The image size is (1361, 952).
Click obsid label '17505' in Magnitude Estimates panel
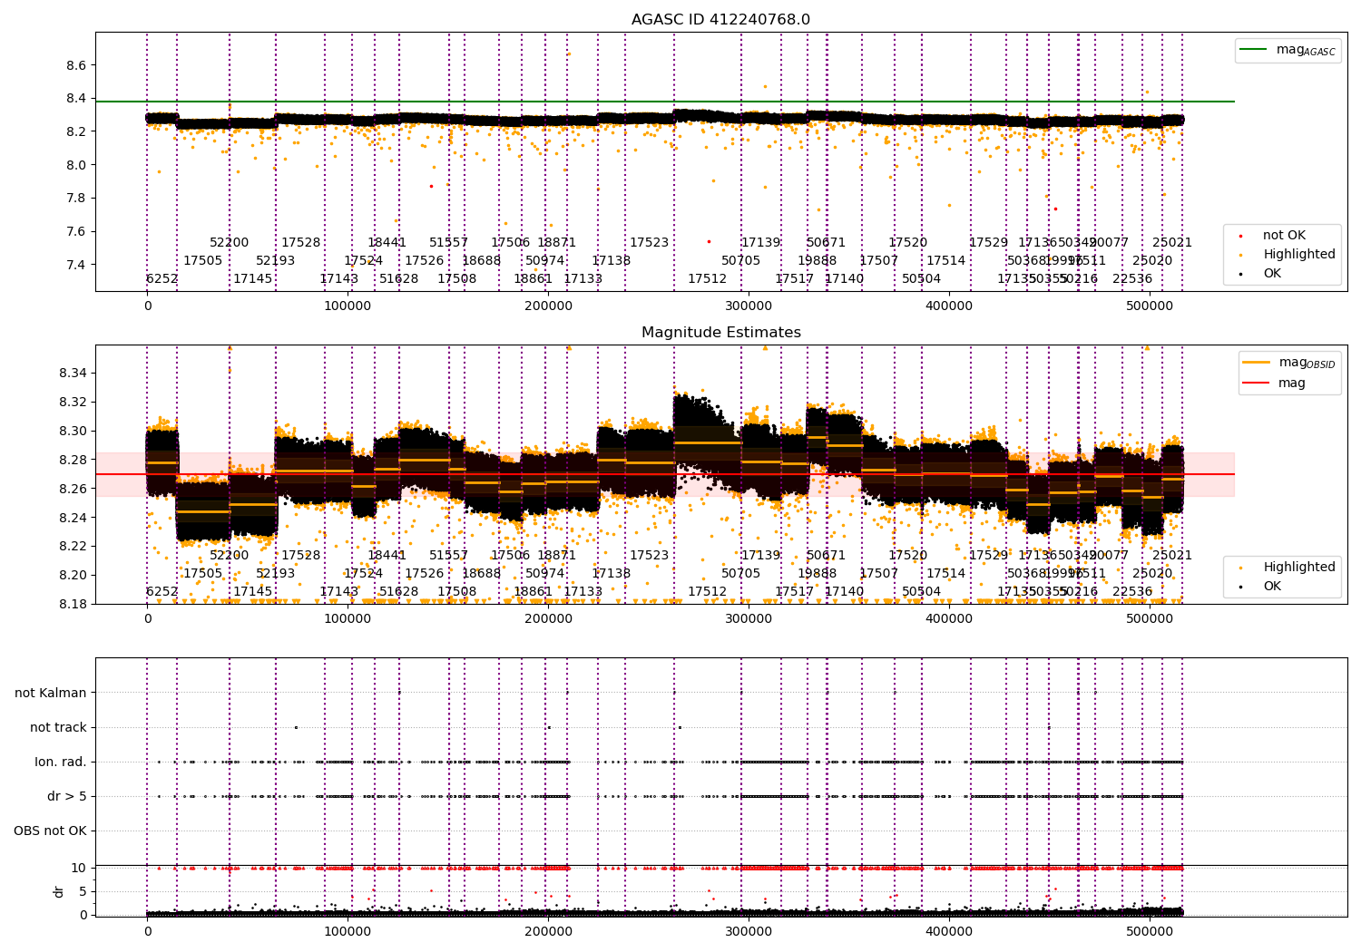(x=203, y=573)
